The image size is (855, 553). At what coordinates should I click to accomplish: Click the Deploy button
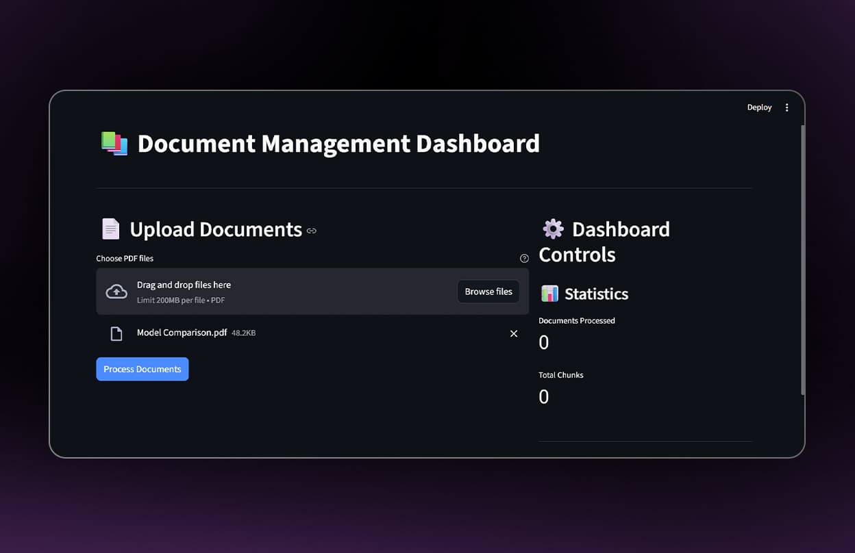[x=759, y=107]
